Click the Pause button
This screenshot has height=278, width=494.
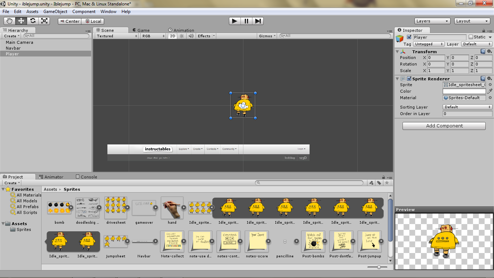[x=246, y=21]
